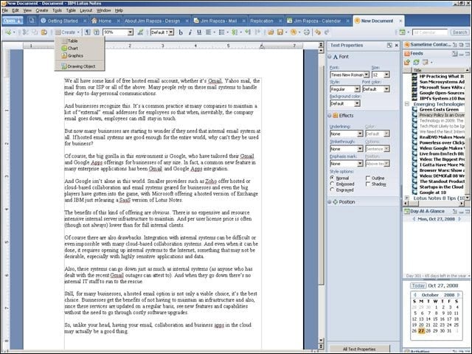Viewport: 472px width, 354px height.
Task: Click the bulleted list icon
Action: [221, 32]
